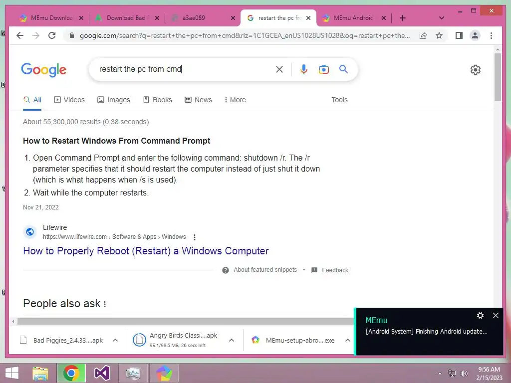
Task: Search by image with the camera icon
Action: point(323,69)
